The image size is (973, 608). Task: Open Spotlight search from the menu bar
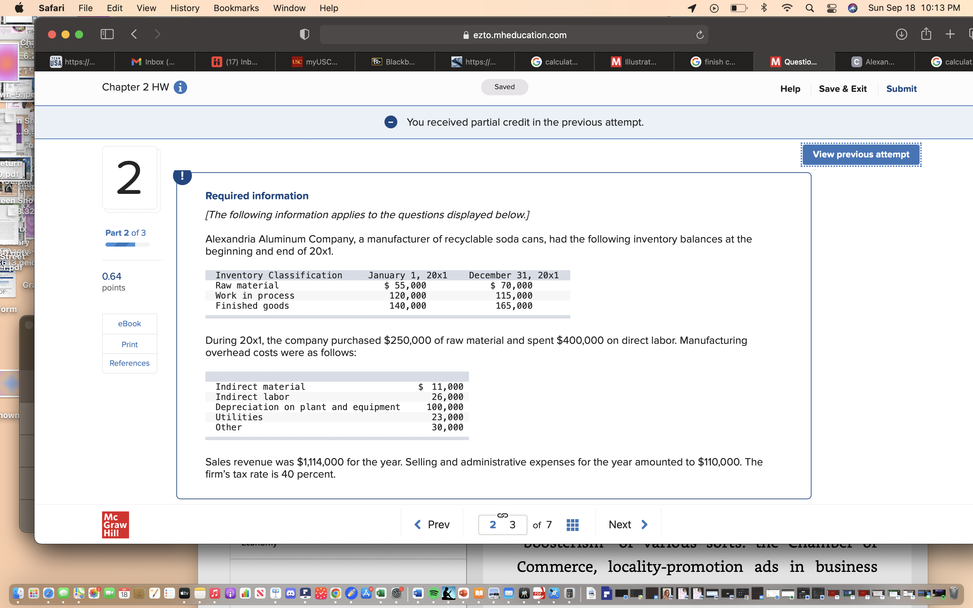coord(810,8)
